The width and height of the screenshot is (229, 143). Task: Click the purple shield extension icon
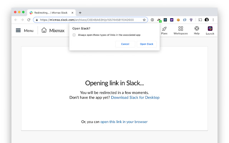pyautogui.click(x=191, y=20)
